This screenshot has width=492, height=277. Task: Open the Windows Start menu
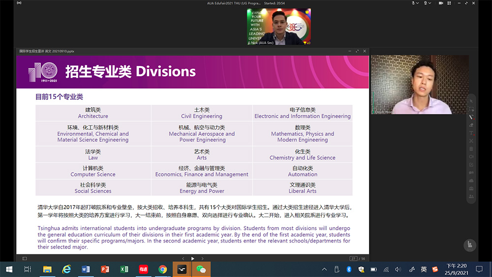[x=9, y=269]
